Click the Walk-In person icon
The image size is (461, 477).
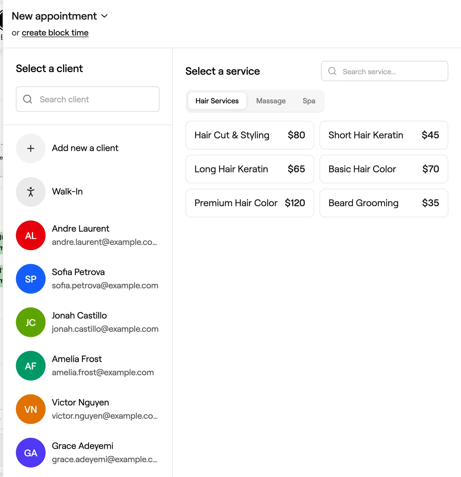31,192
